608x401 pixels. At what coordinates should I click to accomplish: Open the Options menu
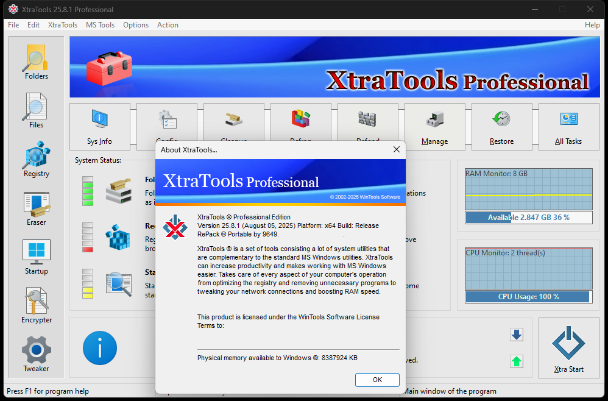pos(136,25)
